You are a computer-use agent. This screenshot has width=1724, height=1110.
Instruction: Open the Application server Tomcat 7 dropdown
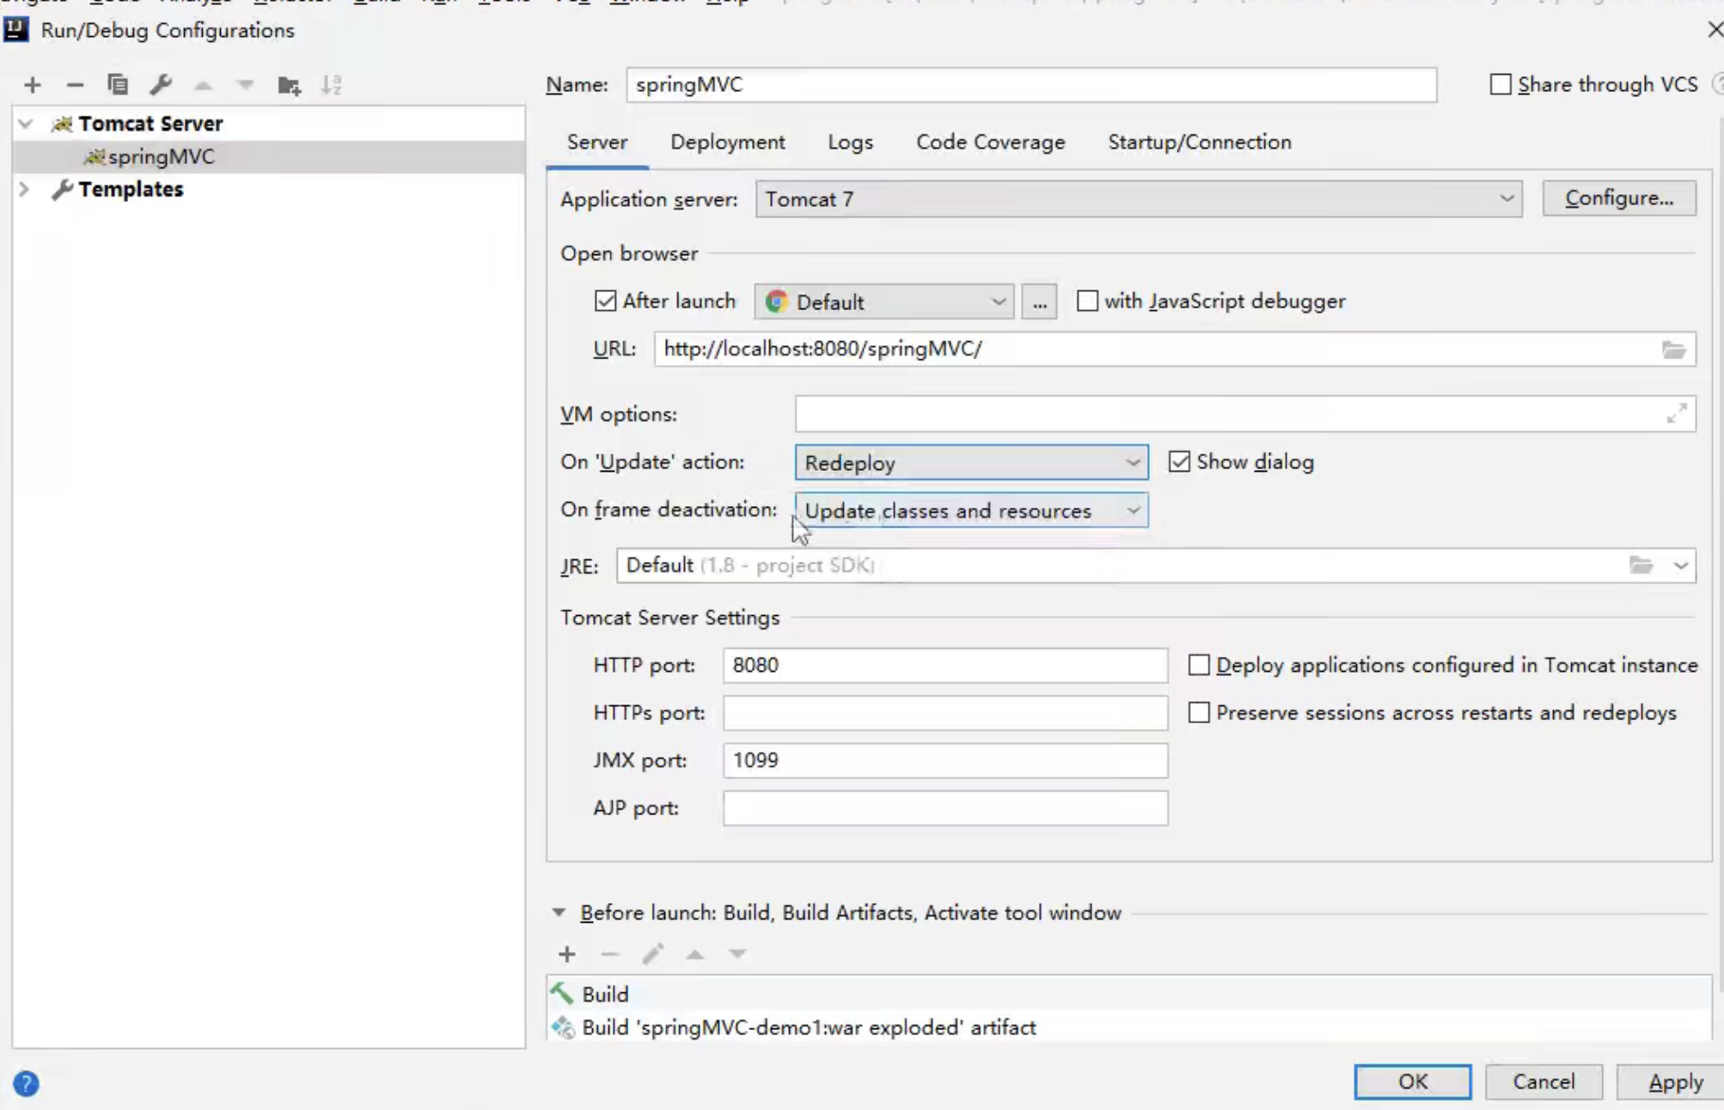coord(1139,199)
